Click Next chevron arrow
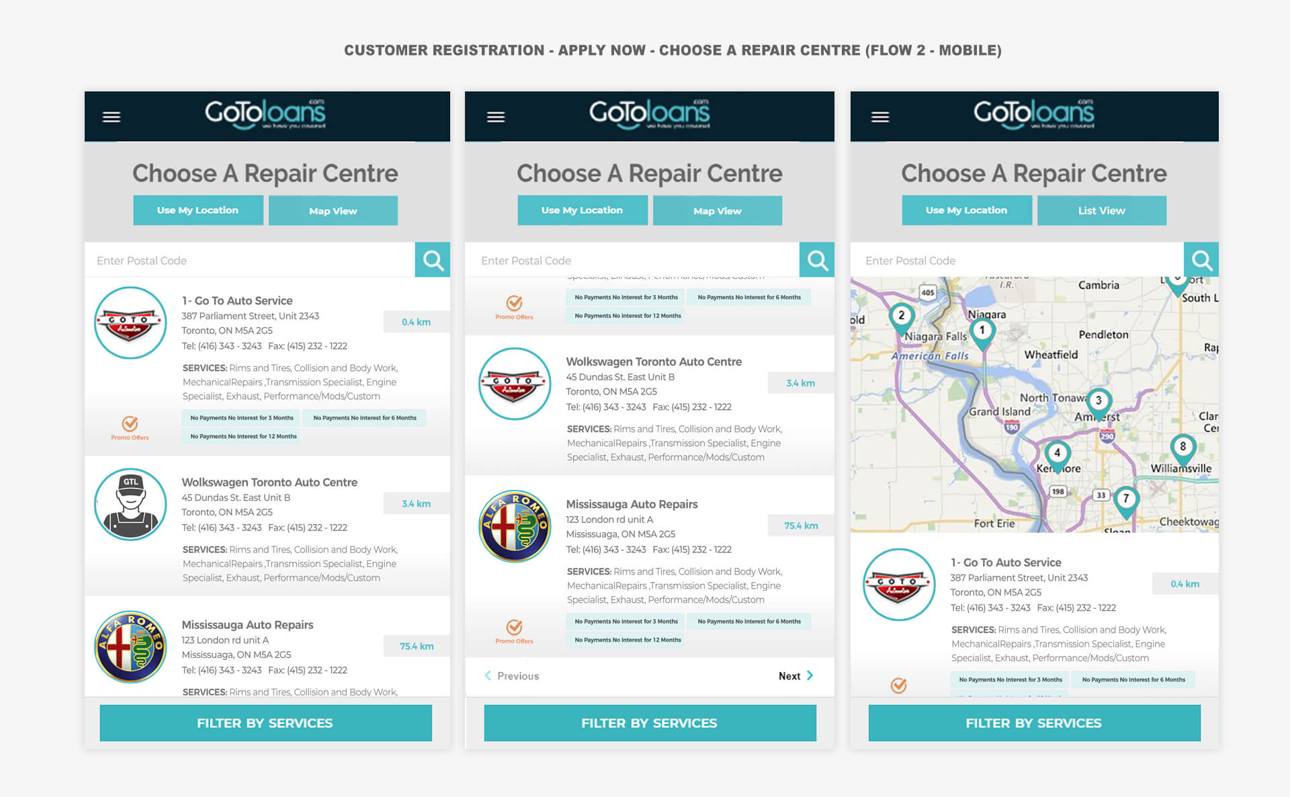The image size is (1290, 797). [x=810, y=676]
